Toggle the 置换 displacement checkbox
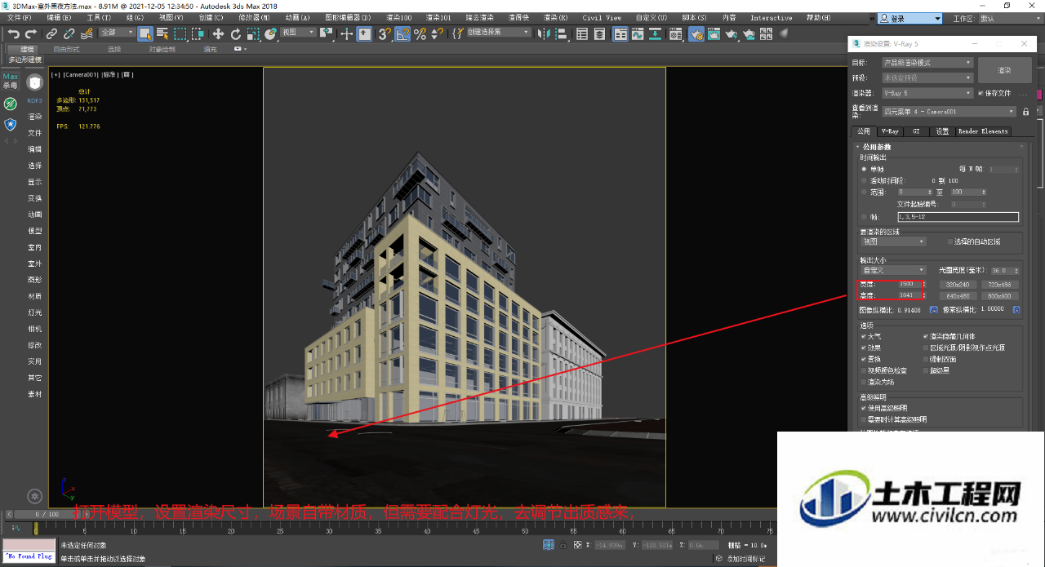Image resolution: width=1045 pixels, height=567 pixels. tap(865, 359)
